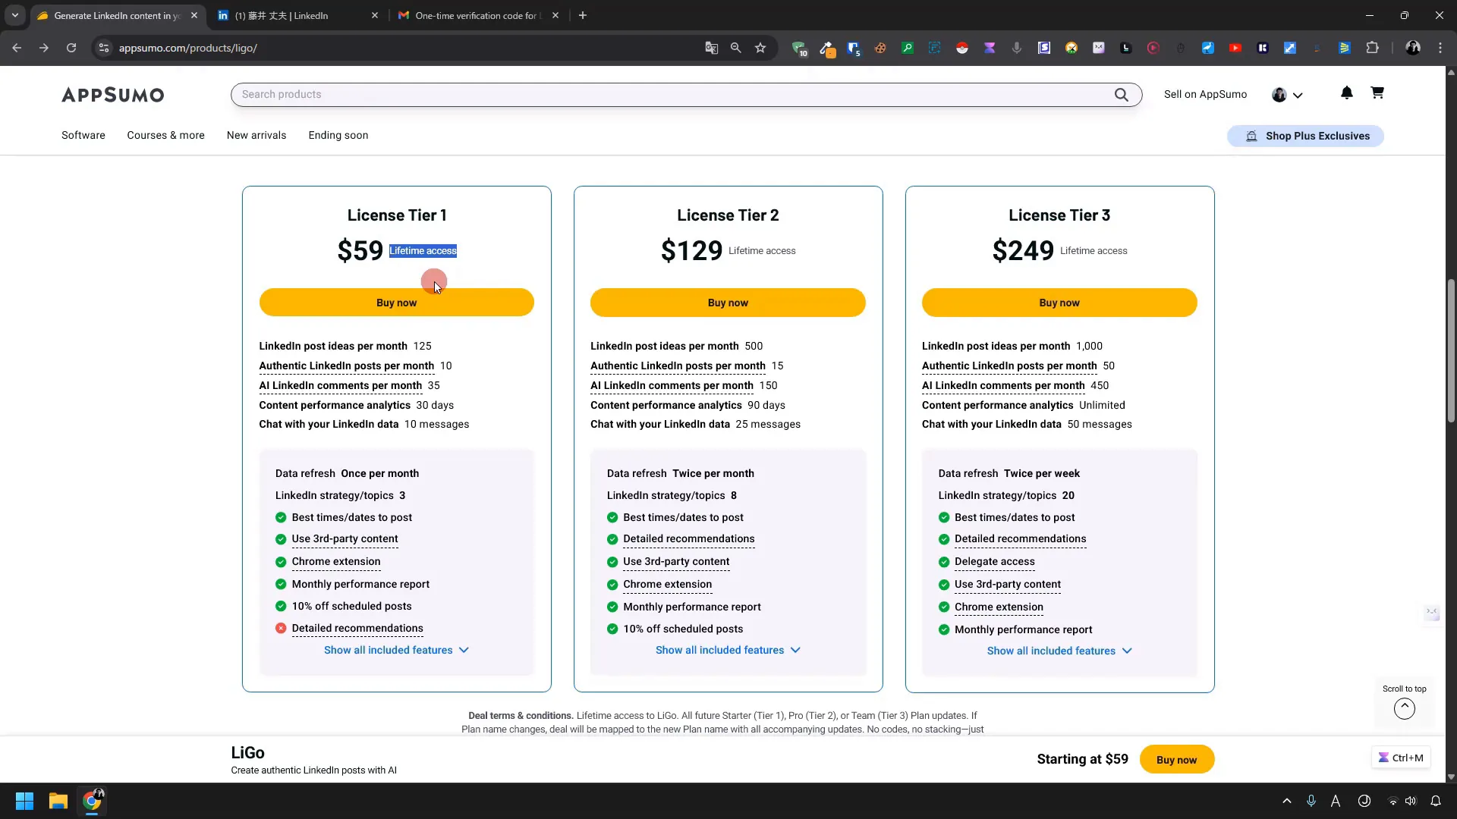
Task: Click Buy now for License Tier 1
Action: 396,303
